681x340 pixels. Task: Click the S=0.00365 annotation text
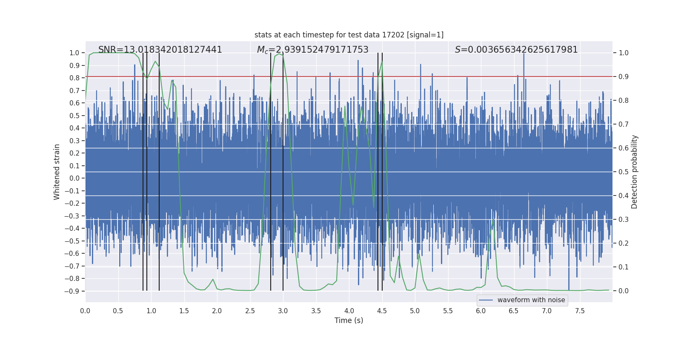(x=516, y=50)
